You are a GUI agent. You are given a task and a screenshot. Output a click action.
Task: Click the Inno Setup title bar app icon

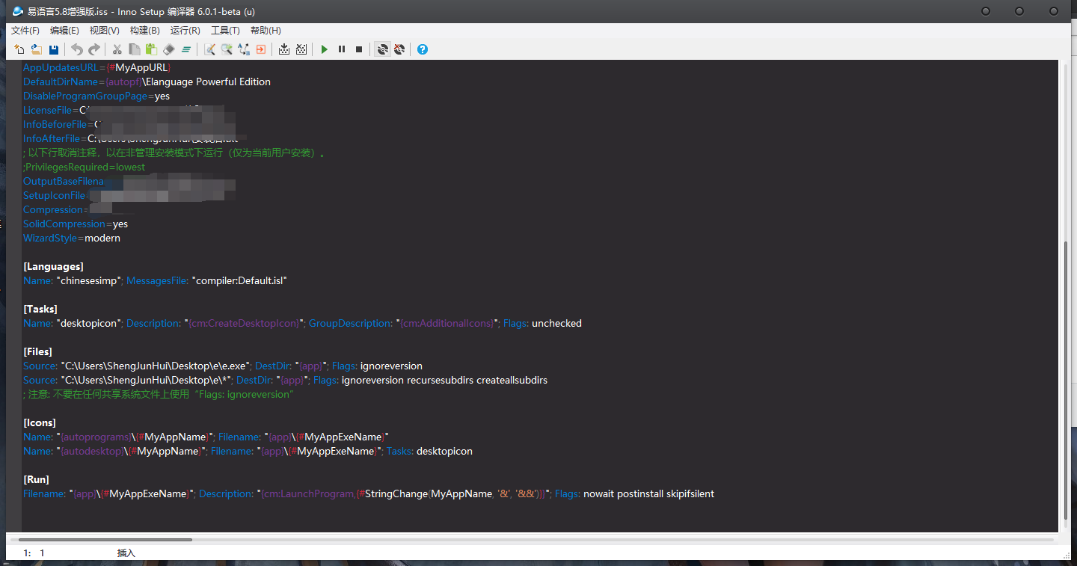18,11
